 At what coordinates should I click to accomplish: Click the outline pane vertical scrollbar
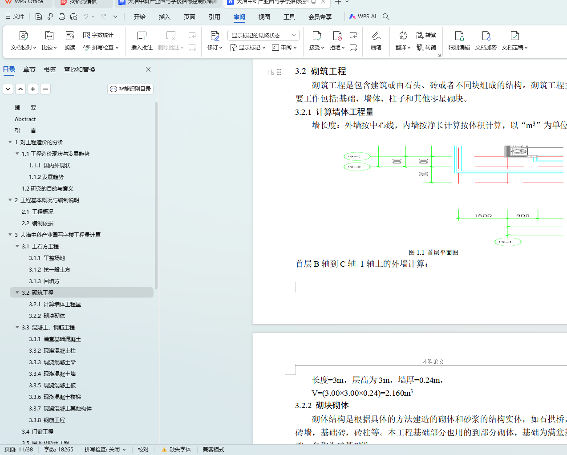pos(156,196)
